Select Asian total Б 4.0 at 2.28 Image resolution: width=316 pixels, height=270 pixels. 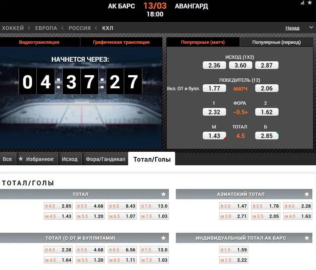tap(298, 206)
